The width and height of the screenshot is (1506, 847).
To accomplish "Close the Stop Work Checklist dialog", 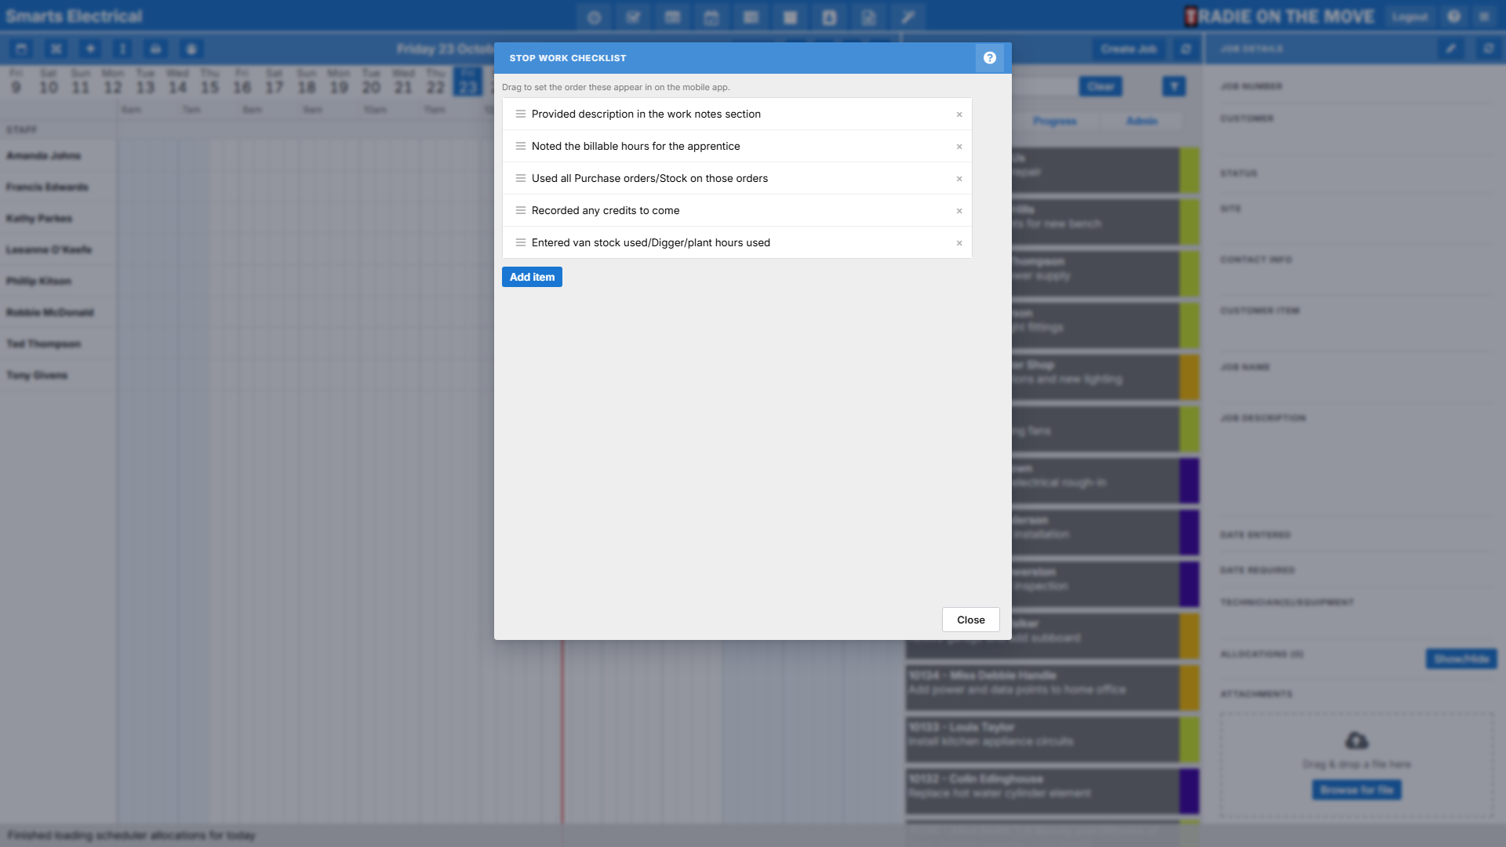I will [x=970, y=620].
